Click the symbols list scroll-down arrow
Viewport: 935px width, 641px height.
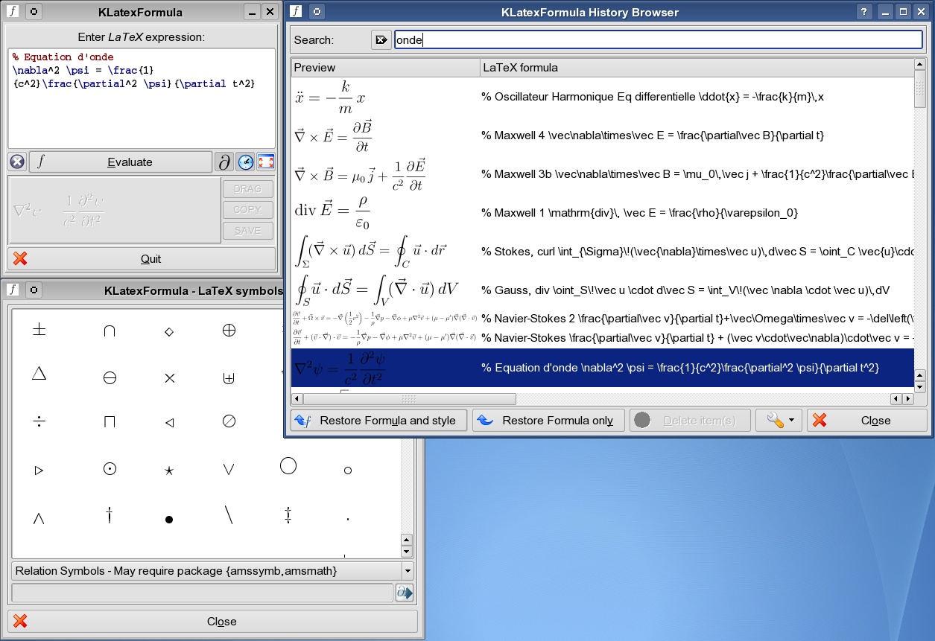tap(407, 552)
